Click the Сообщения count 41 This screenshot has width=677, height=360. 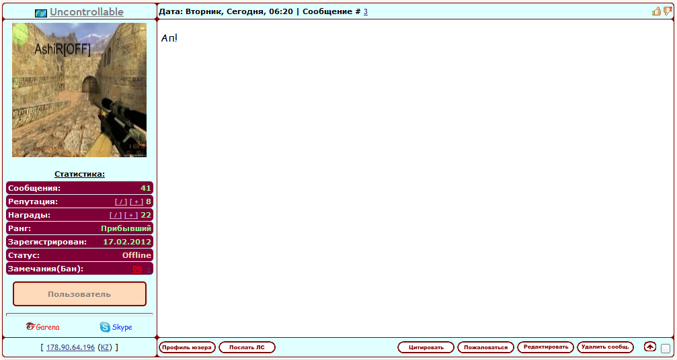[145, 188]
